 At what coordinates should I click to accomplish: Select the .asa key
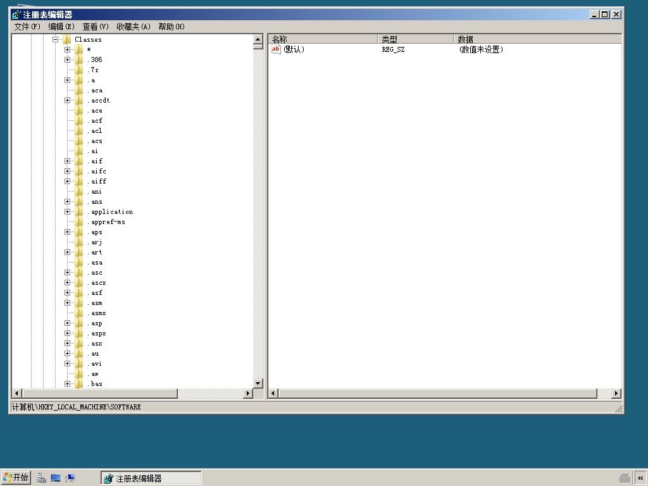pos(95,263)
